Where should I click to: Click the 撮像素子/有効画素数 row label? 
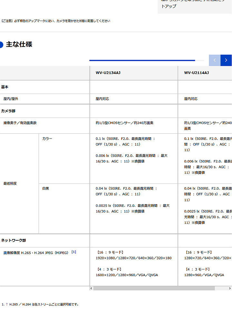[20, 123]
